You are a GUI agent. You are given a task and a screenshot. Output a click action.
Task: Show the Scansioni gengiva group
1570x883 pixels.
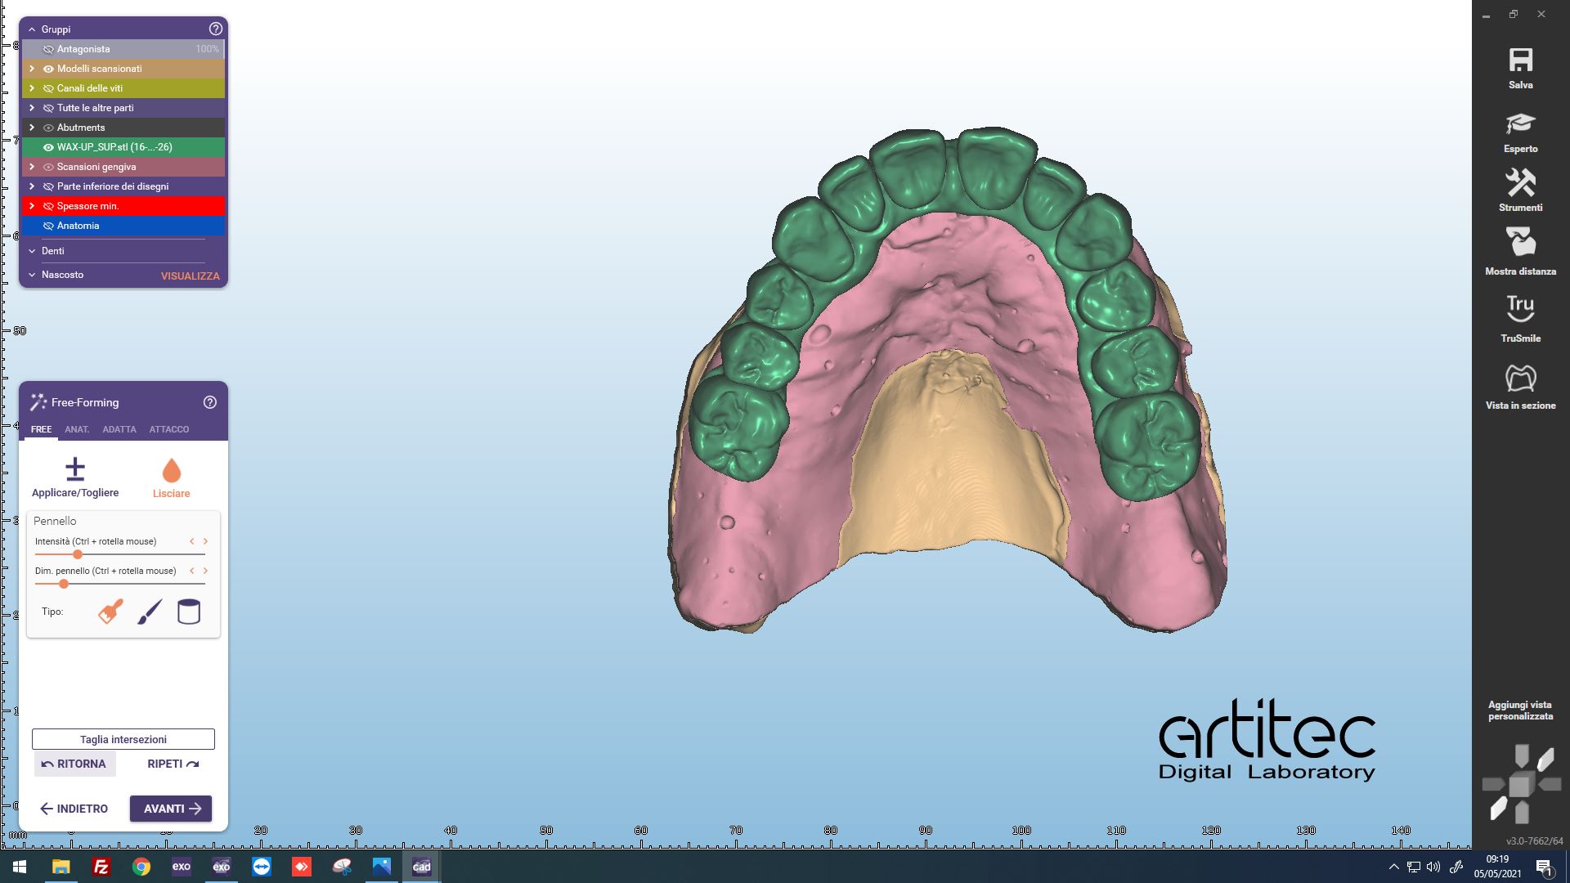[48, 167]
